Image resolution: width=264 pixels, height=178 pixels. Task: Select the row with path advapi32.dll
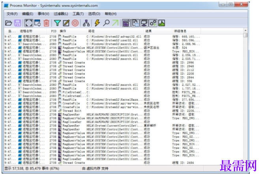[x=102, y=37]
